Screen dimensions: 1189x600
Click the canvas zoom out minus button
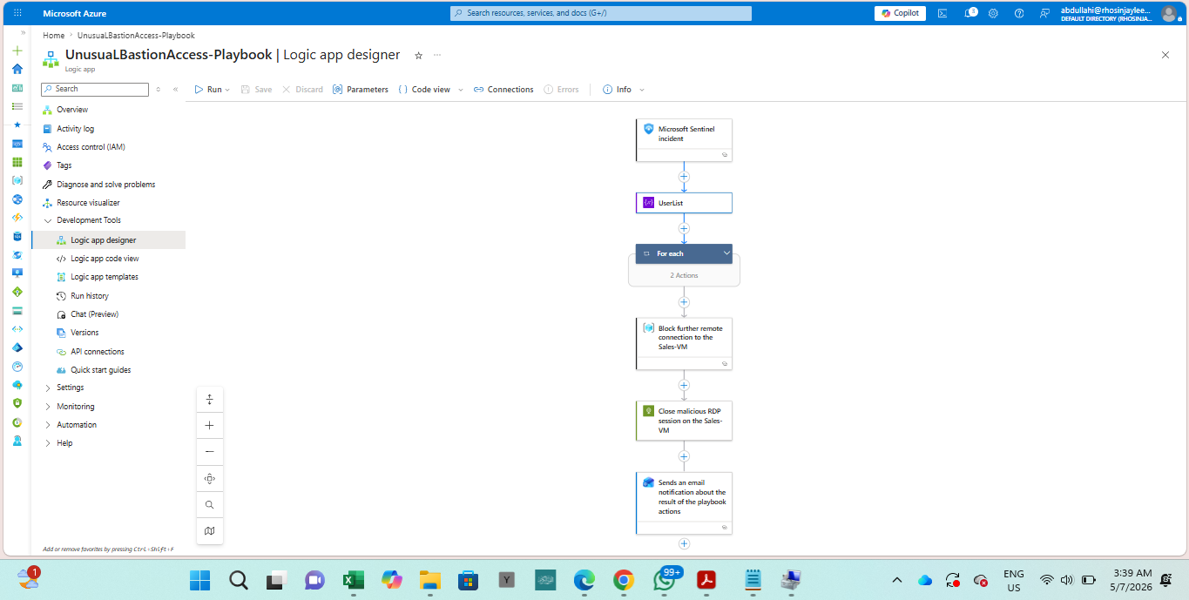(210, 452)
